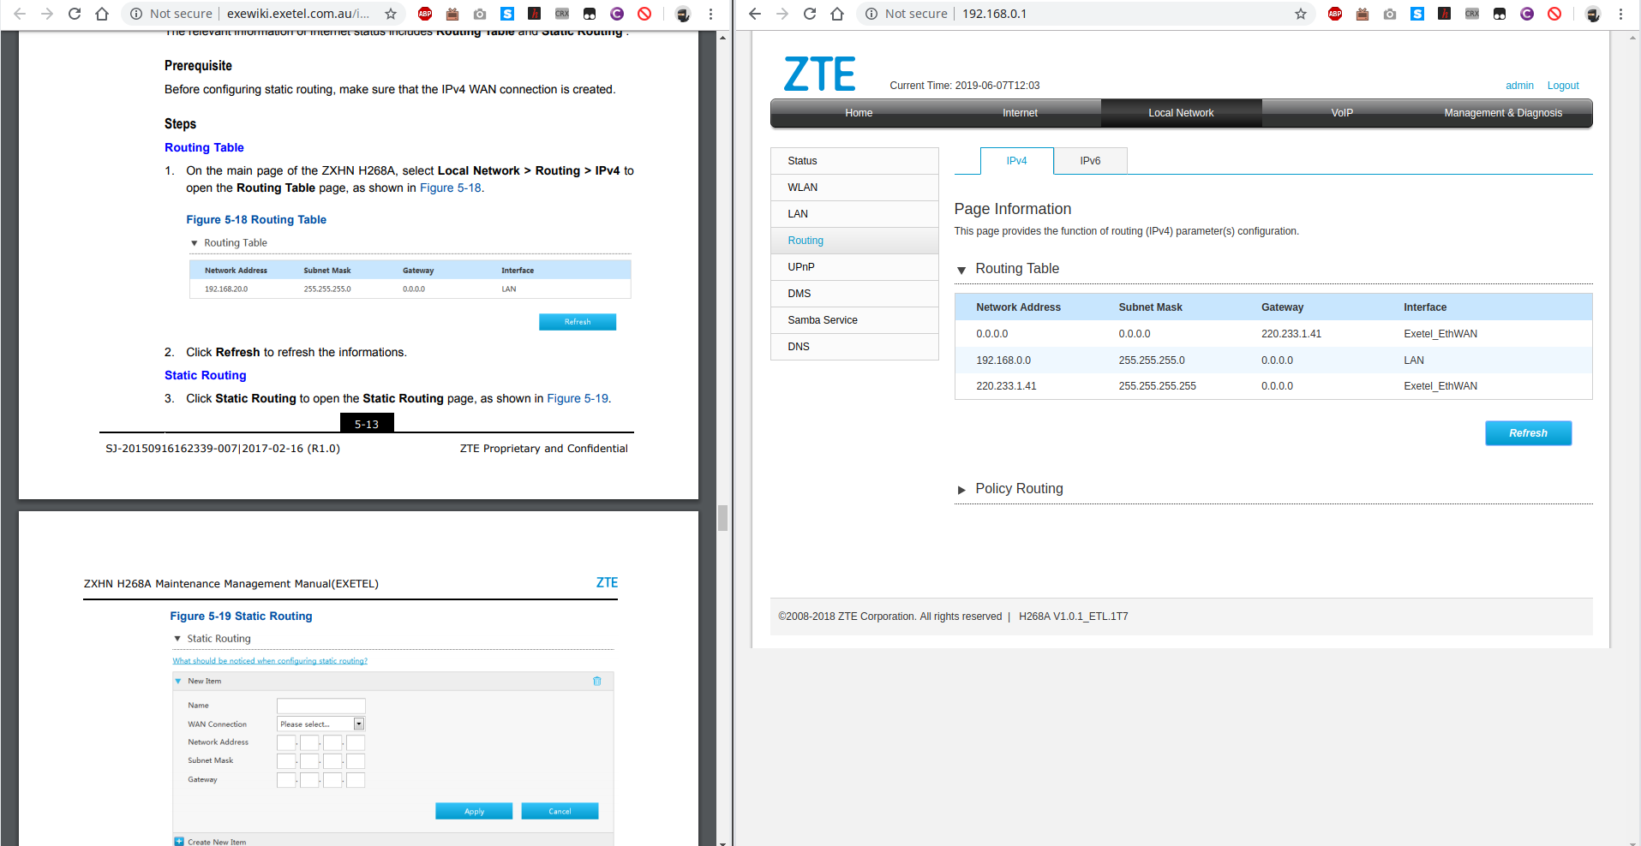Go back in the 192.168.0.1 window
Image resolution: width=1641 pixels, height=846 pixels.
click(x=755, y=14)
